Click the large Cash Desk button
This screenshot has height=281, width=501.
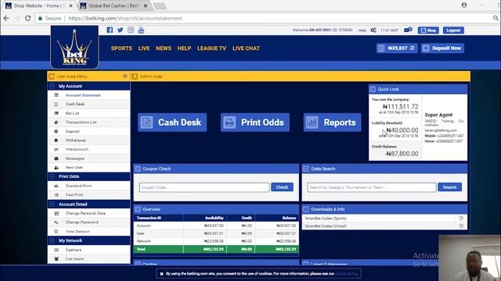[172, 123]
